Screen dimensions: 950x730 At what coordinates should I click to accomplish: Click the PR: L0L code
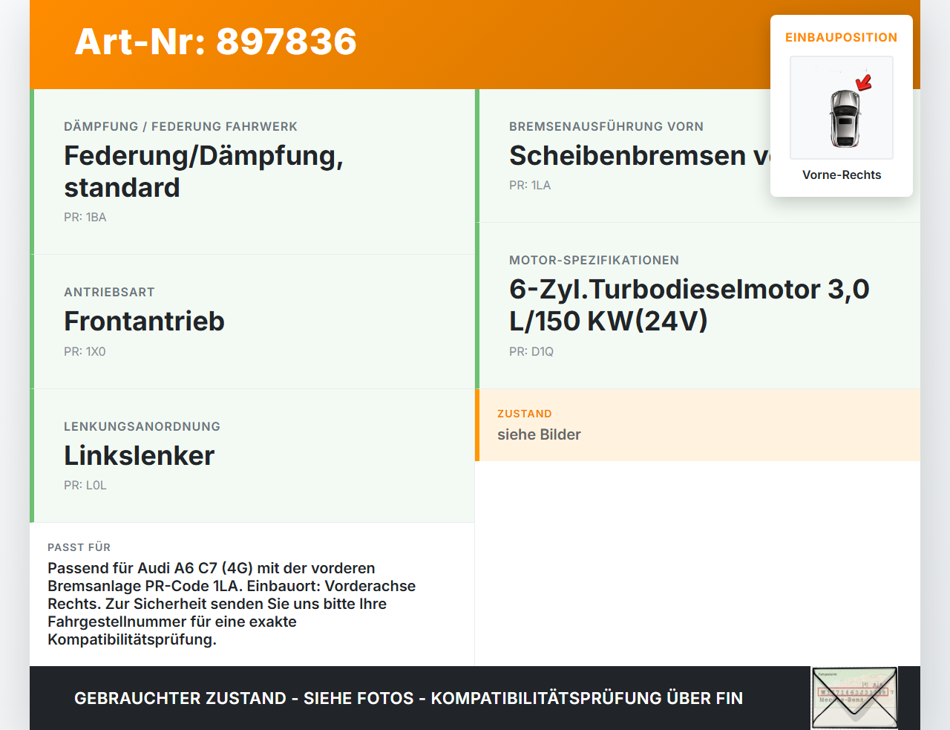click(85, 486)
